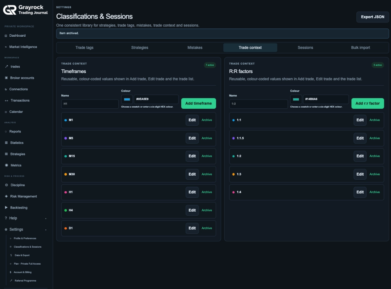Click the R:R factors heading
The width and height of the screenshot is (391, 289).
(241, 72)
